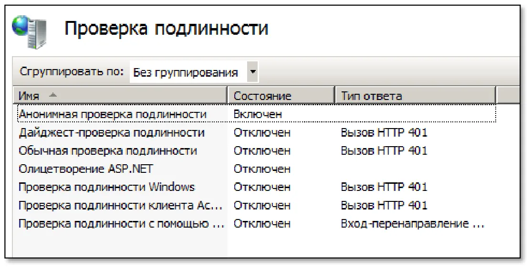
Task: Select Обычная проверка подлинности row
Action: 256,151
